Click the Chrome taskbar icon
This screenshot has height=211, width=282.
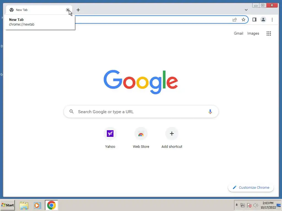click(x=51, y=205)
